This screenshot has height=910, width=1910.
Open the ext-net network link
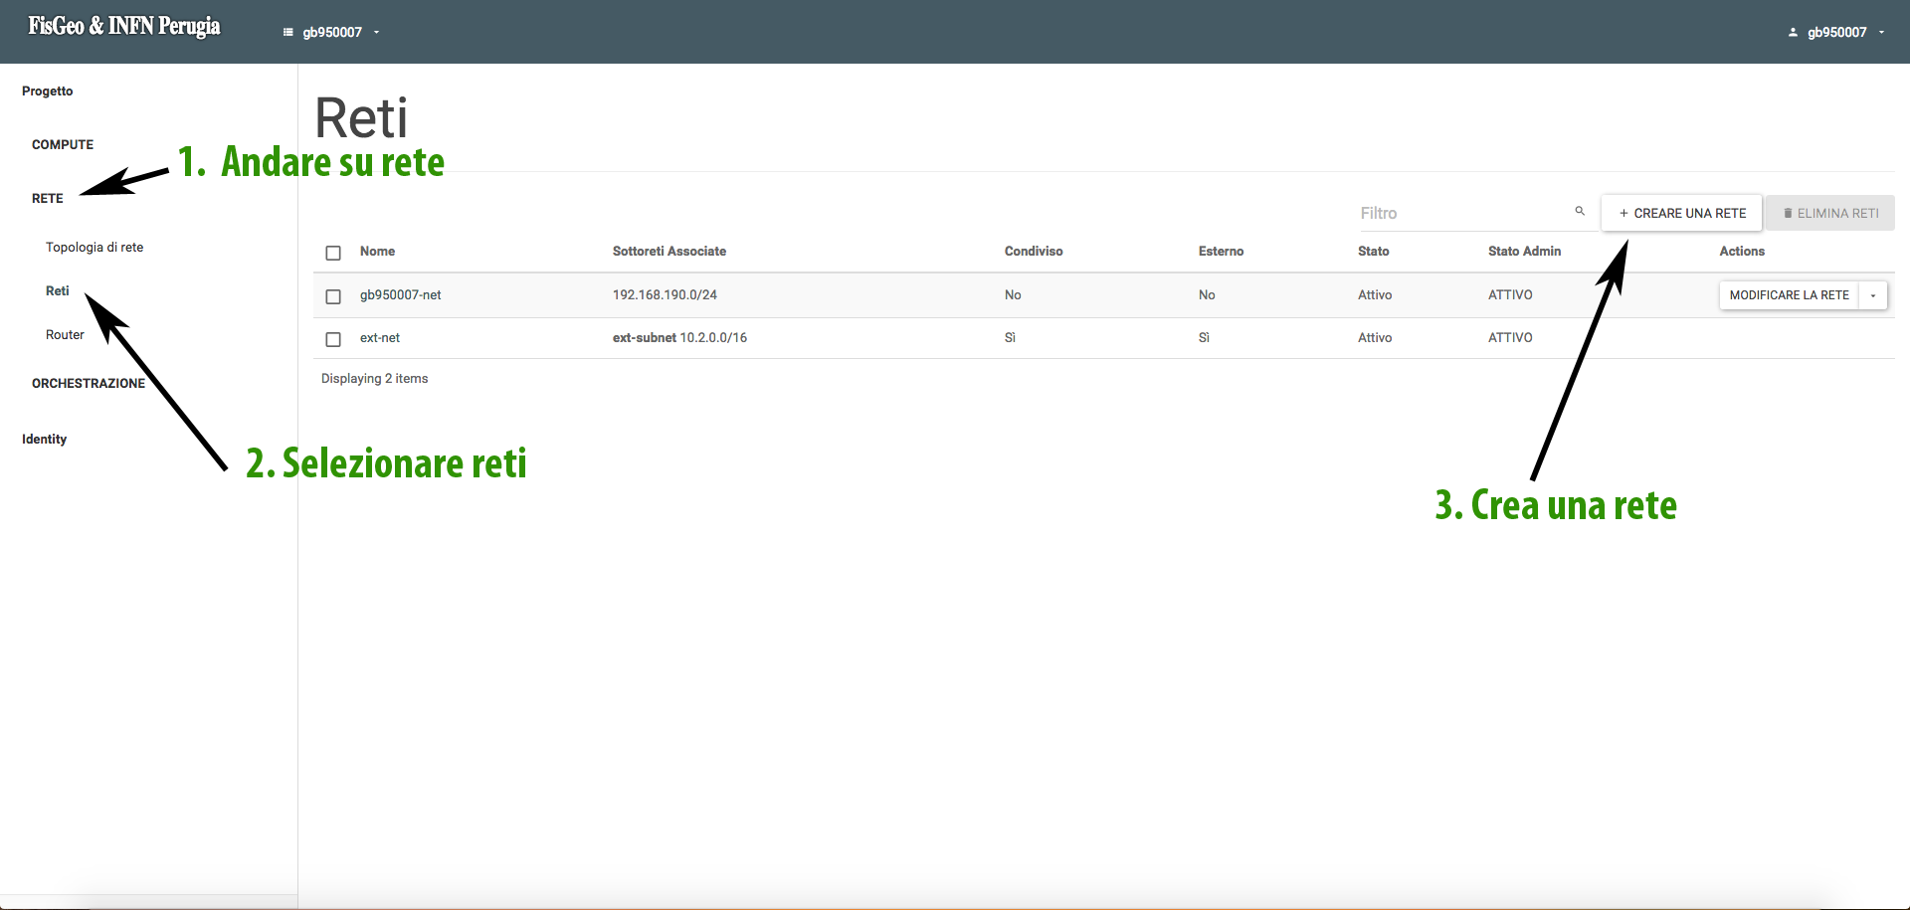coord(380,338)
